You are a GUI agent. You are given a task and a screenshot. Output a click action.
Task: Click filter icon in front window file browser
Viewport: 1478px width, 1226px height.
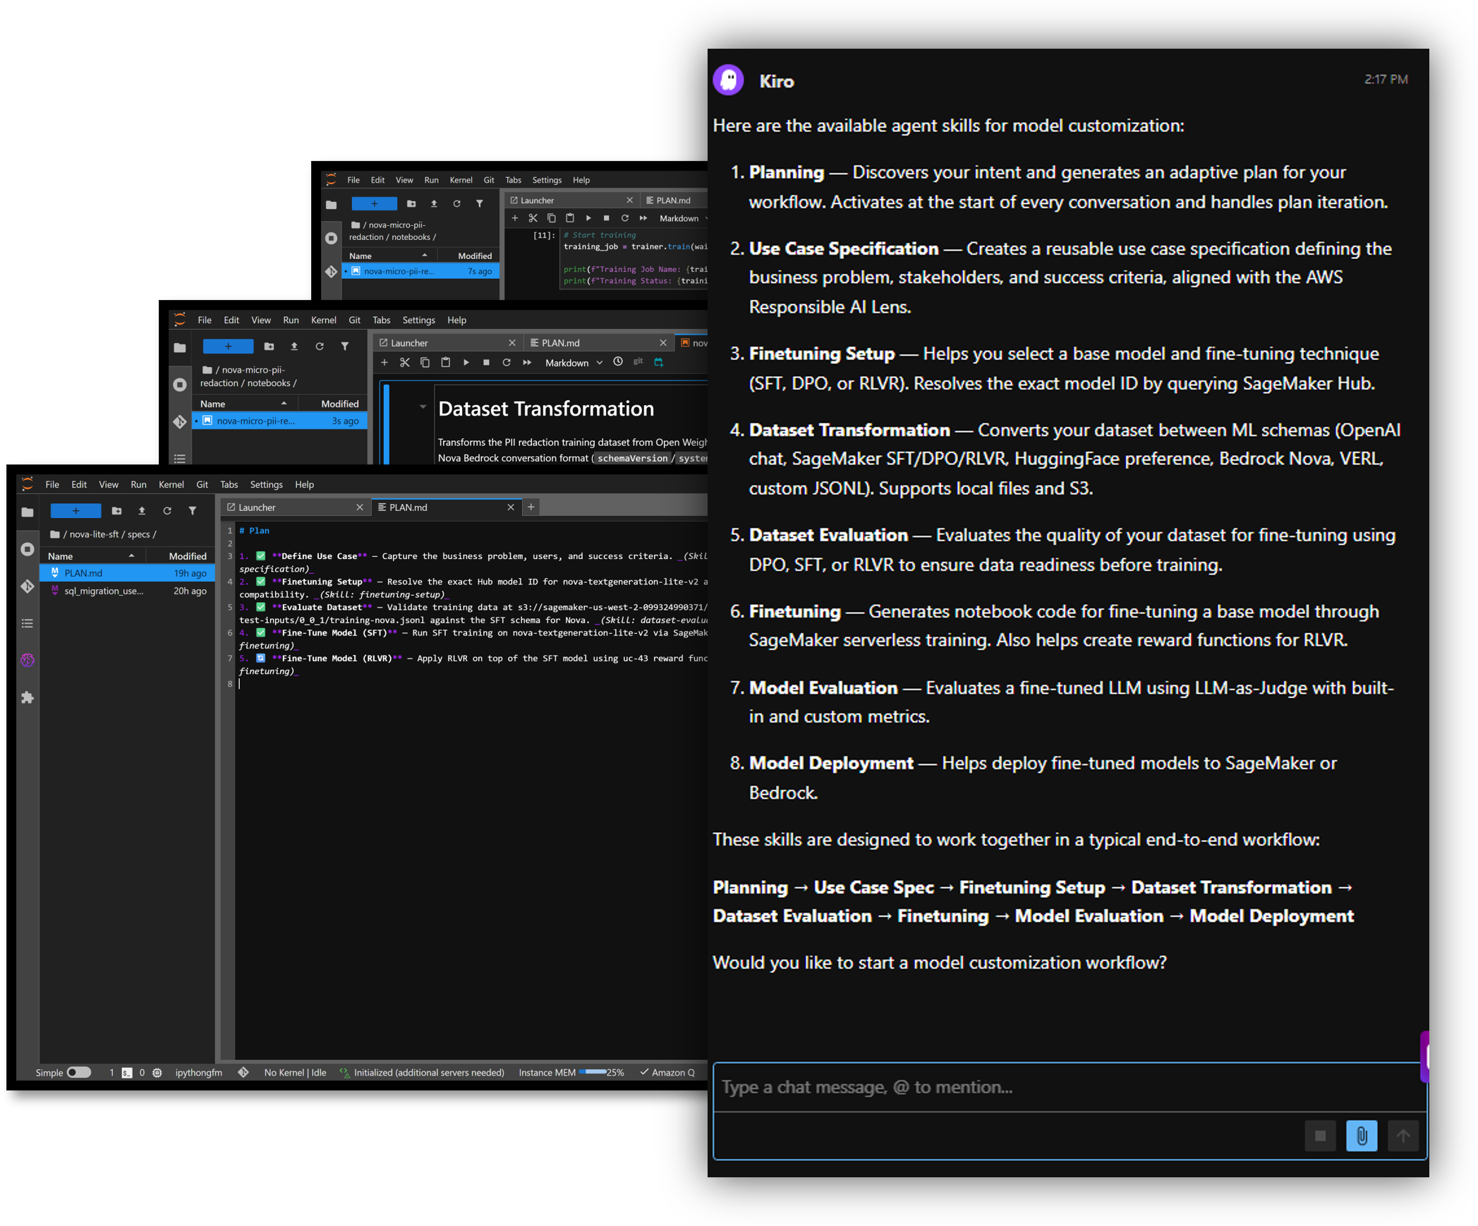point(192,510)
